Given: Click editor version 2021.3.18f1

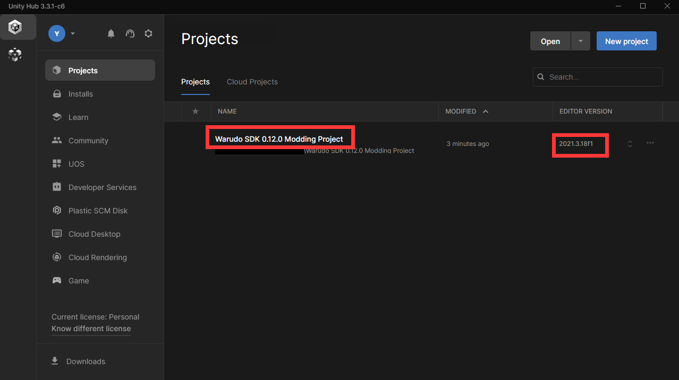Looking at the screenshot, I should (x=576, y=143).
